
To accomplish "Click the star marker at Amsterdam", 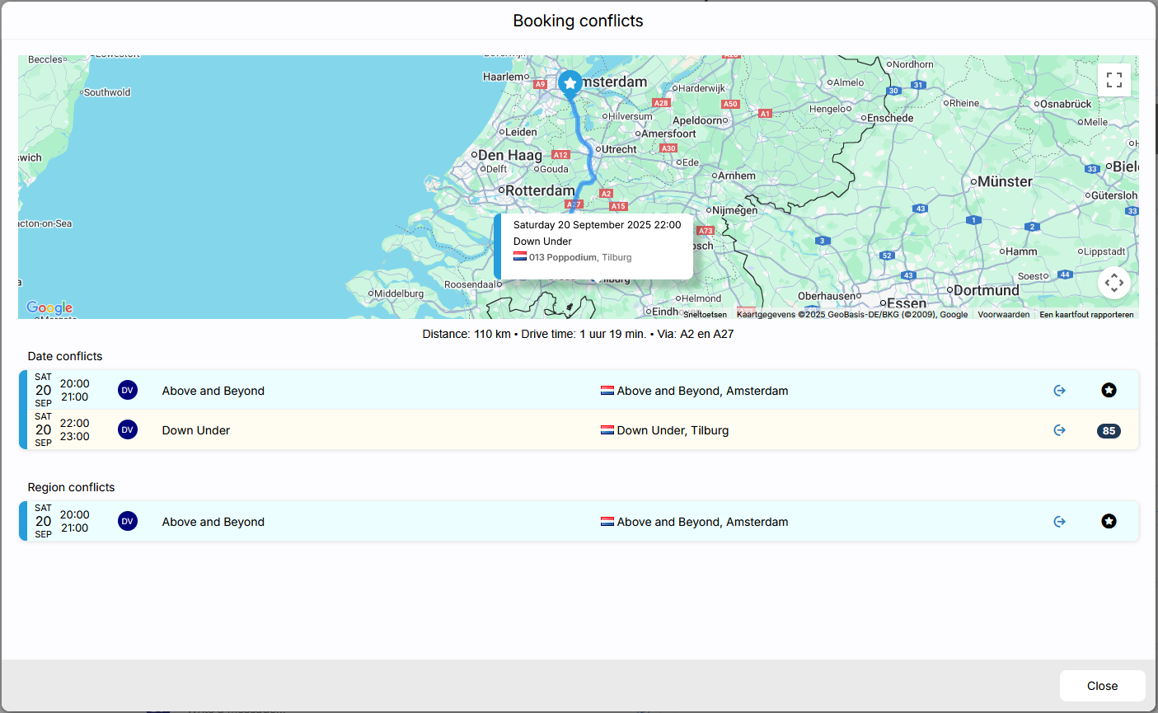I will coord(570,83).
